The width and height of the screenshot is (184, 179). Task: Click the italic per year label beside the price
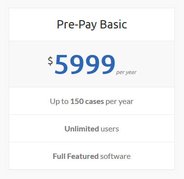click(x=126, y=72)
